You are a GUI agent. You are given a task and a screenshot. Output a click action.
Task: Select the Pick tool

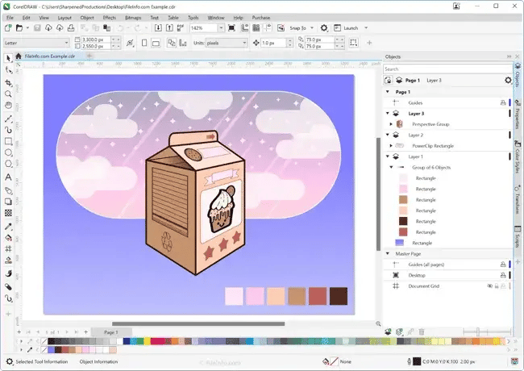(8, 58)
